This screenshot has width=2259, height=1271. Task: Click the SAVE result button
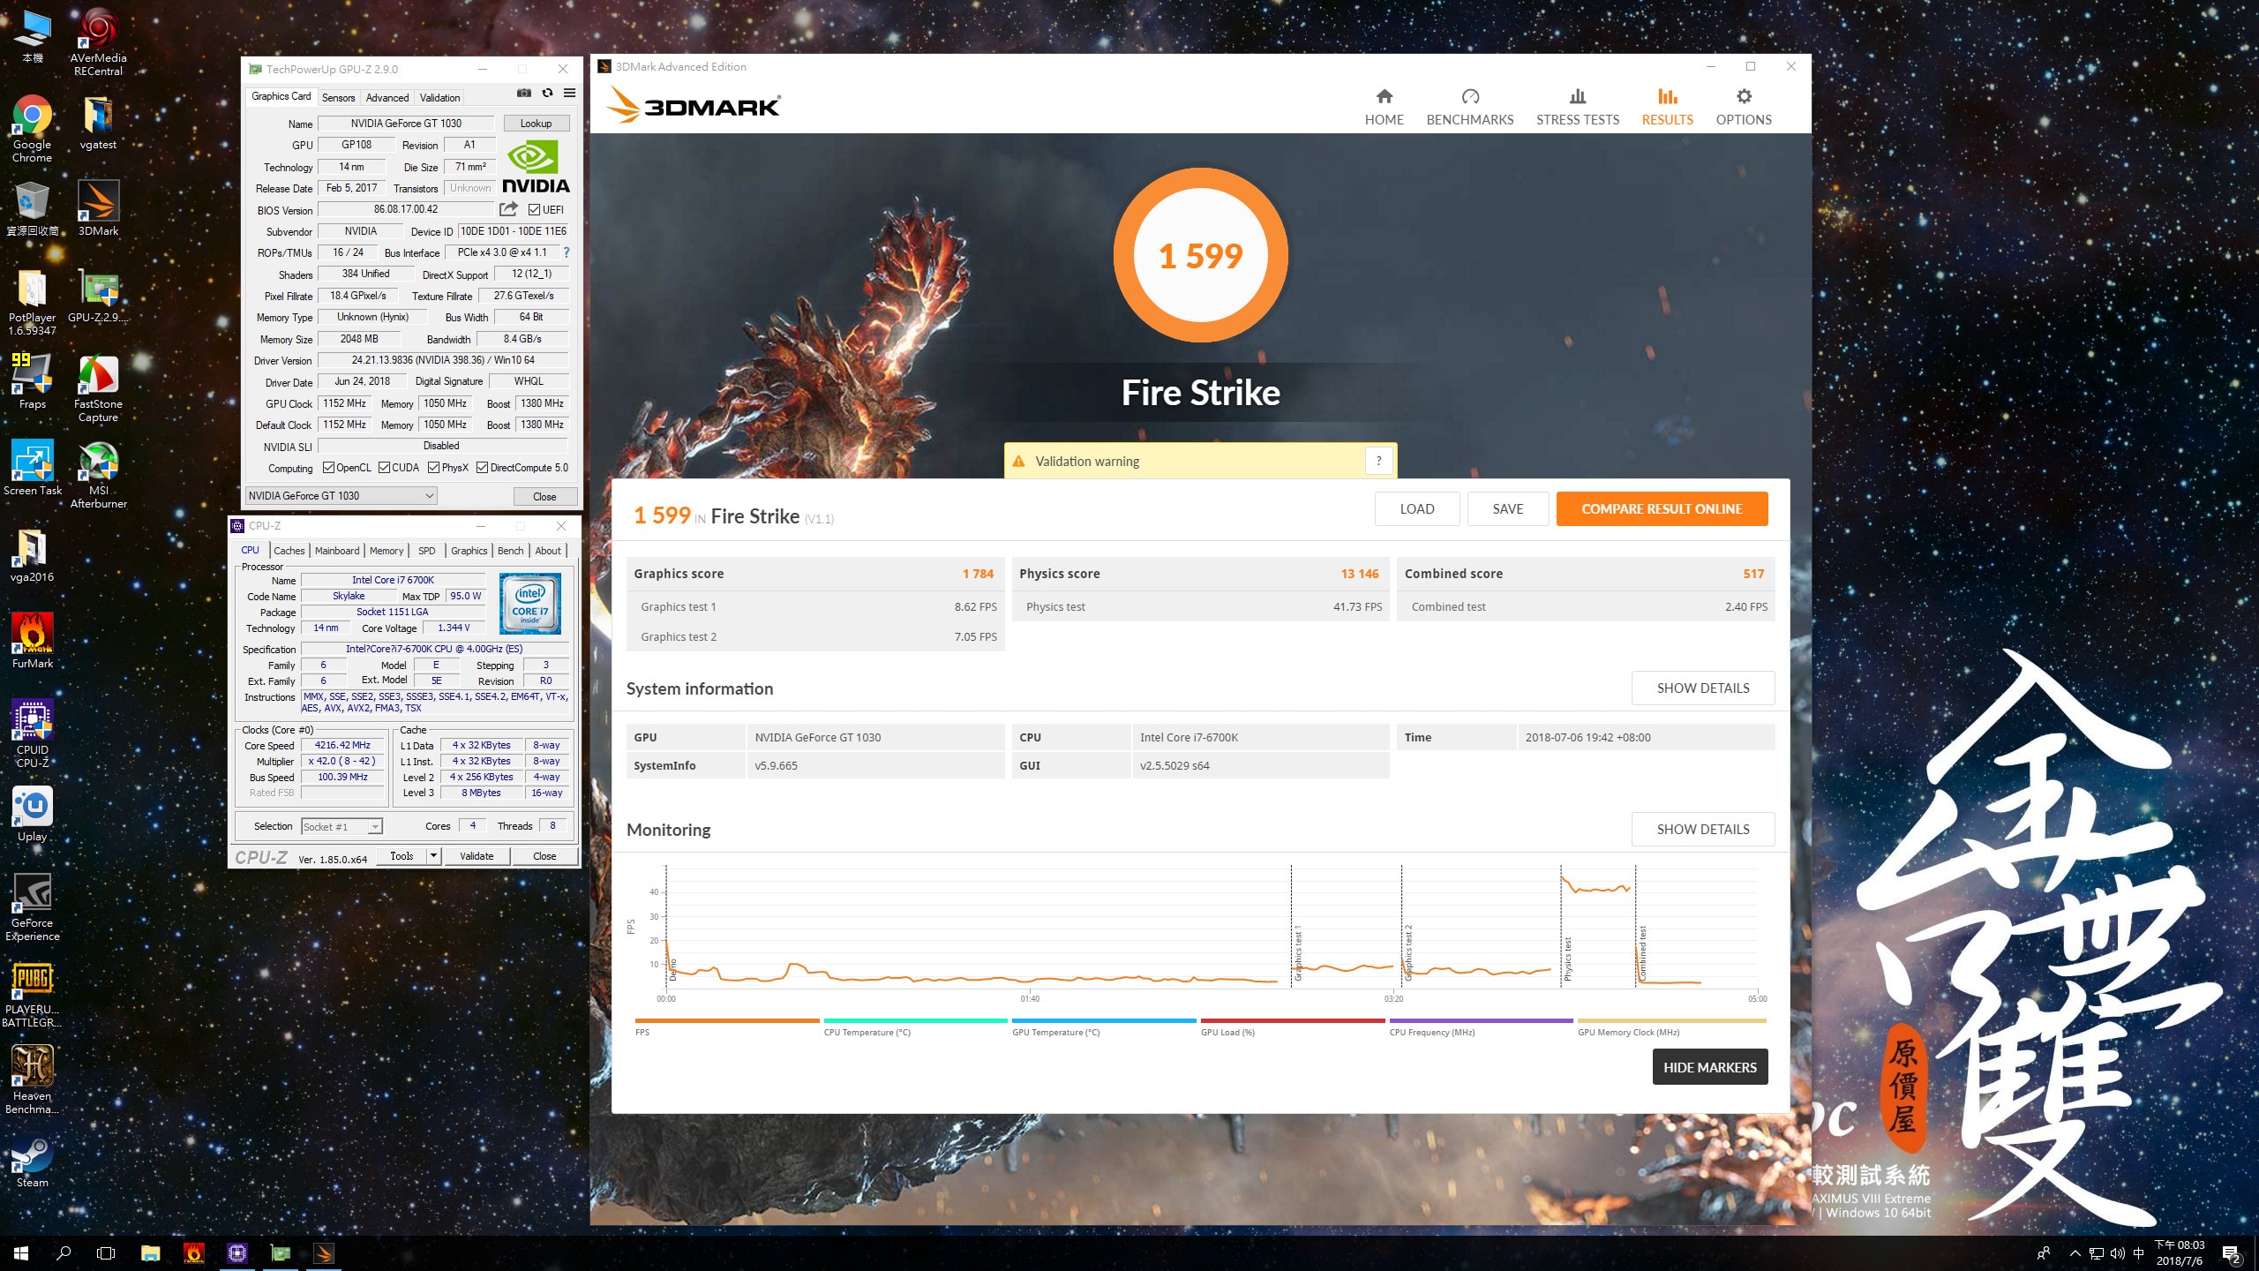(1507, 509)
